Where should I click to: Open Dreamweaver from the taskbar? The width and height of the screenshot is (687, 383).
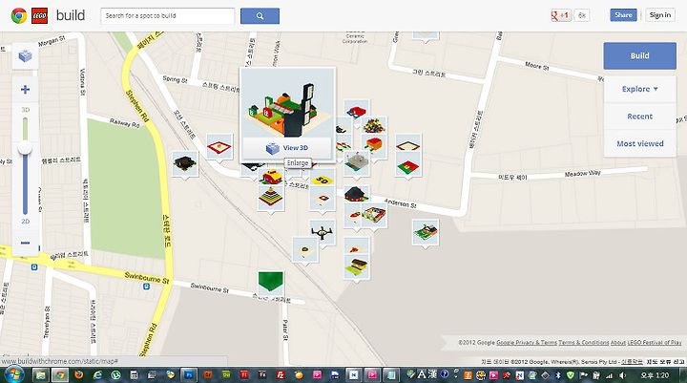(226, 375)
